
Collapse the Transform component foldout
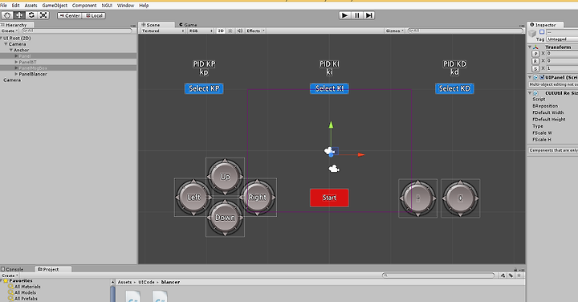click(530, 47)
